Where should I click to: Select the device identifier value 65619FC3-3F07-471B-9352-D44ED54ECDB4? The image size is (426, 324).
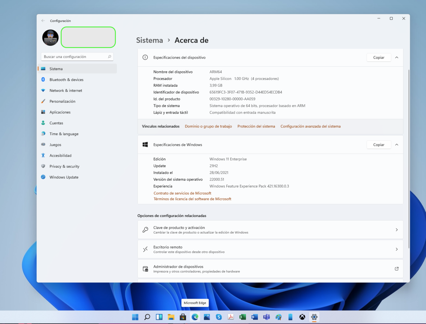tap(245, 92)
